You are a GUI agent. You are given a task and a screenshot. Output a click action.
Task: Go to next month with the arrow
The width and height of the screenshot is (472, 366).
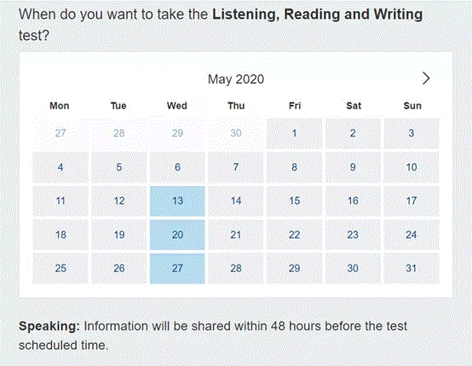pos(426,78)
